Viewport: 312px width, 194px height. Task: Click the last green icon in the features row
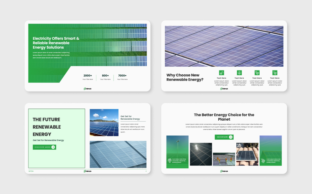275,73
